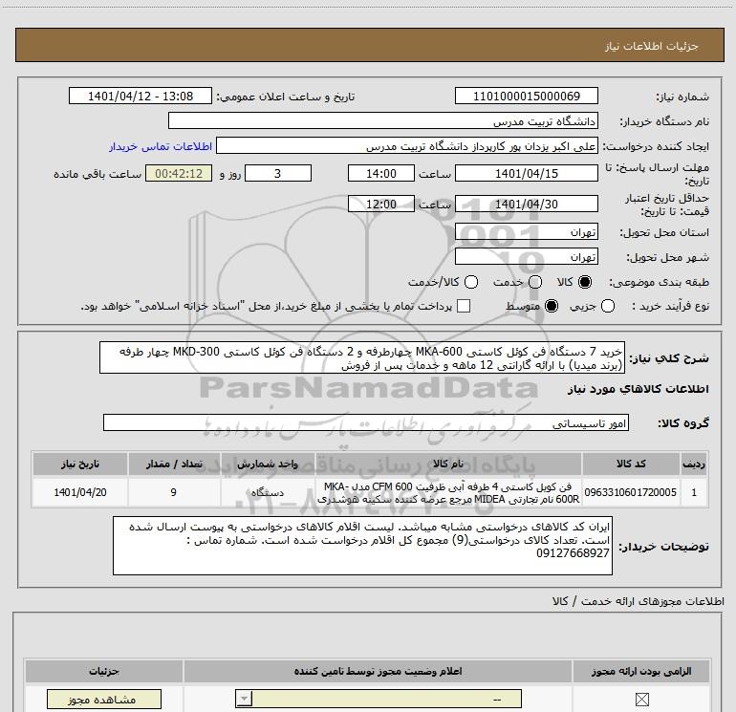
Task: Click the کد کالا column header
Action: 631,464
